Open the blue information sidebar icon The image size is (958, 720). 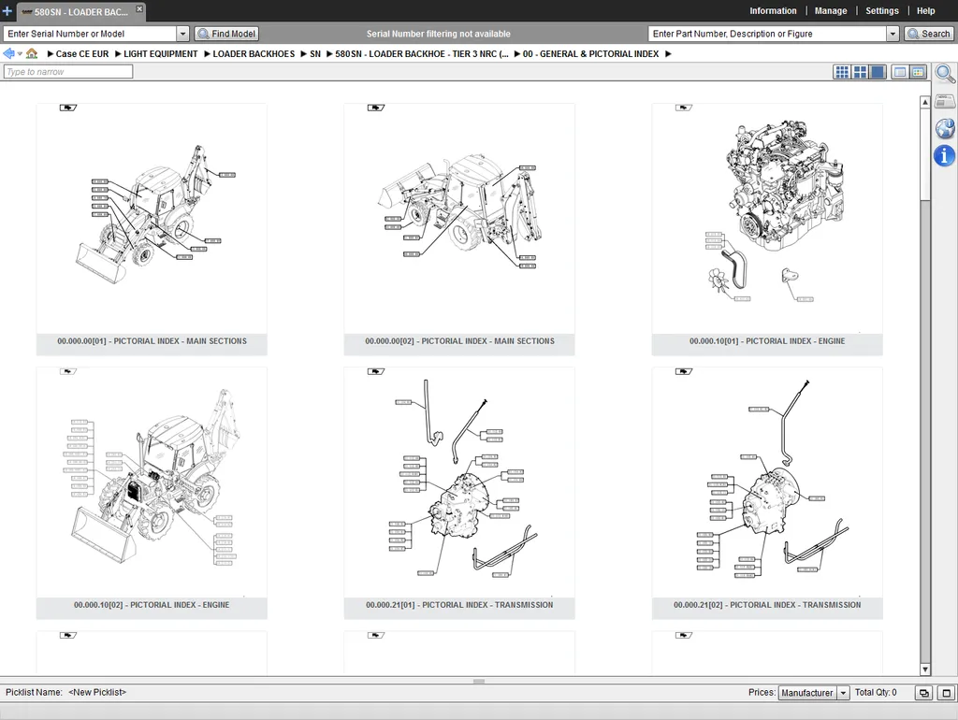click(x=945, y=156)
